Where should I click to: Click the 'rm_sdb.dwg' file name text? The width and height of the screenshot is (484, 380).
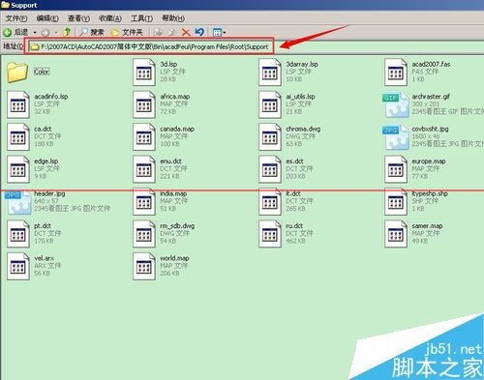point(177,226)
